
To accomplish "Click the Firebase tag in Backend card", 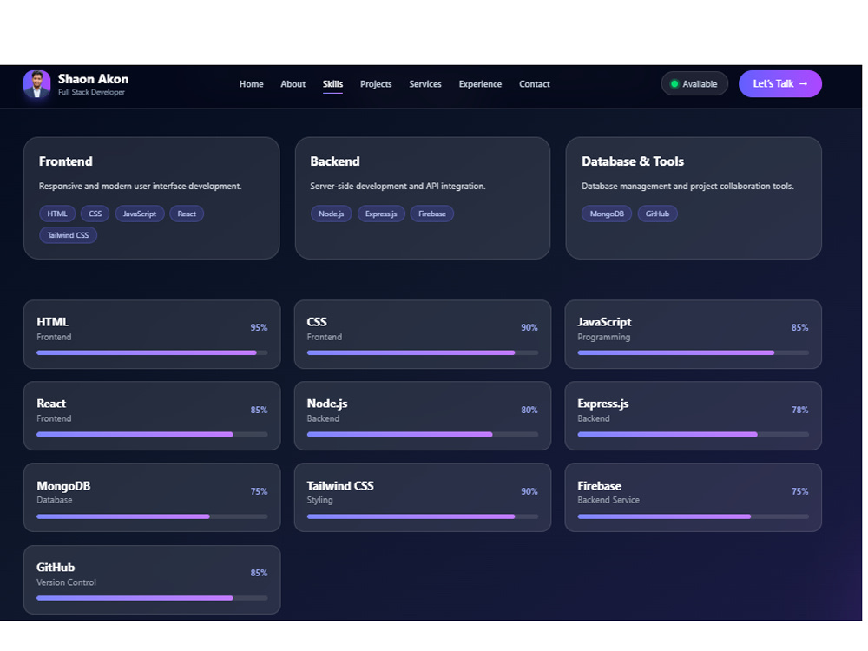I will pyautogui.click(x=431, y=214).
